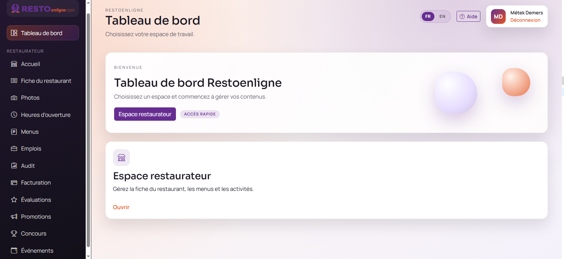Select the Concours trophy icon
This screenshot has width=564, height=259.
tap(14, 233)
